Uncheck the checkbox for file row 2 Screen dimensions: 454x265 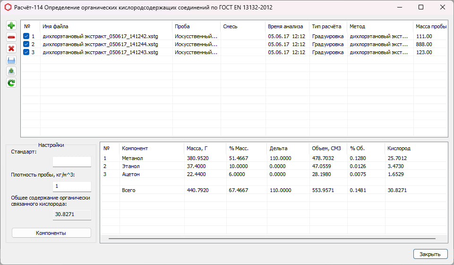pos(26,44)
